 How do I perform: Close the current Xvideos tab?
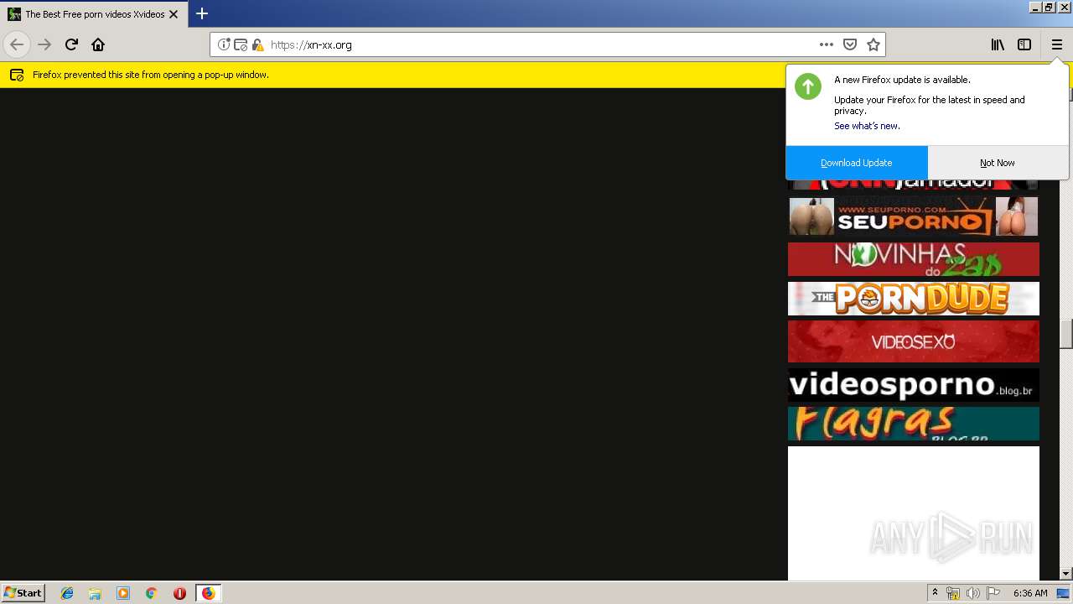tap(174, 14)
